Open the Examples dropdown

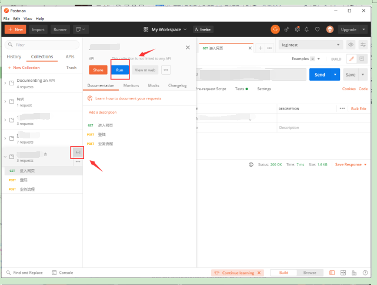point(306,59)
